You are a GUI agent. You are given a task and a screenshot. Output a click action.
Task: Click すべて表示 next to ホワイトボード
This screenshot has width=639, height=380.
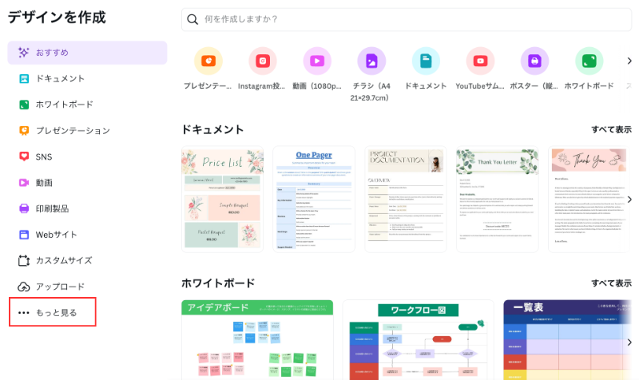[x=611, y=283]
